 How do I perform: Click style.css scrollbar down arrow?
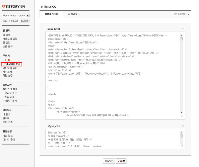[182, 142]
